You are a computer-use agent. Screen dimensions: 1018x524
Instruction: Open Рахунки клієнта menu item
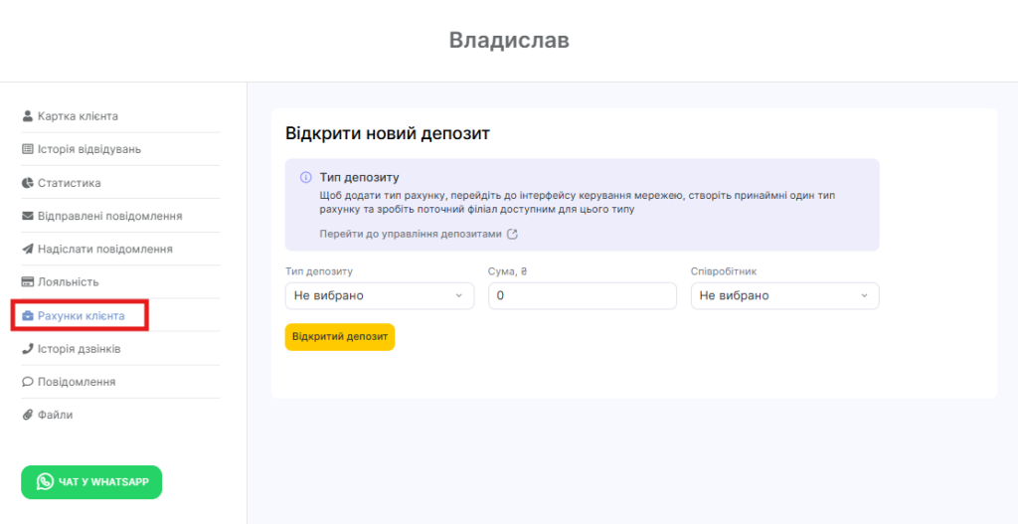coord(81,316)
